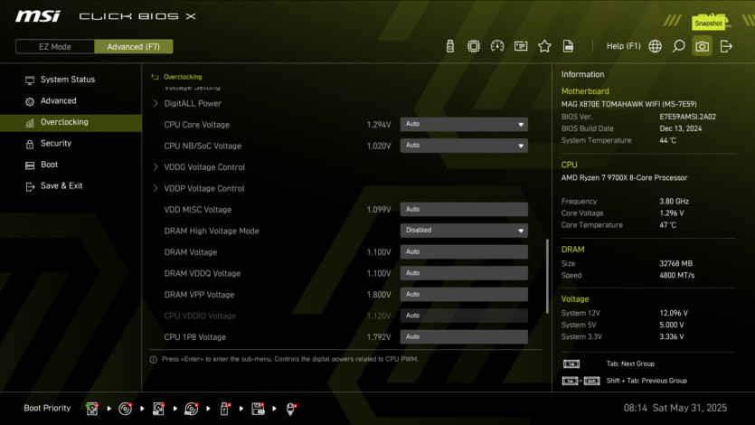Open CPU NB/SoC Voltage dropdown
The image size is (755, 425).
pyautogui.click(x=464, y=146)
